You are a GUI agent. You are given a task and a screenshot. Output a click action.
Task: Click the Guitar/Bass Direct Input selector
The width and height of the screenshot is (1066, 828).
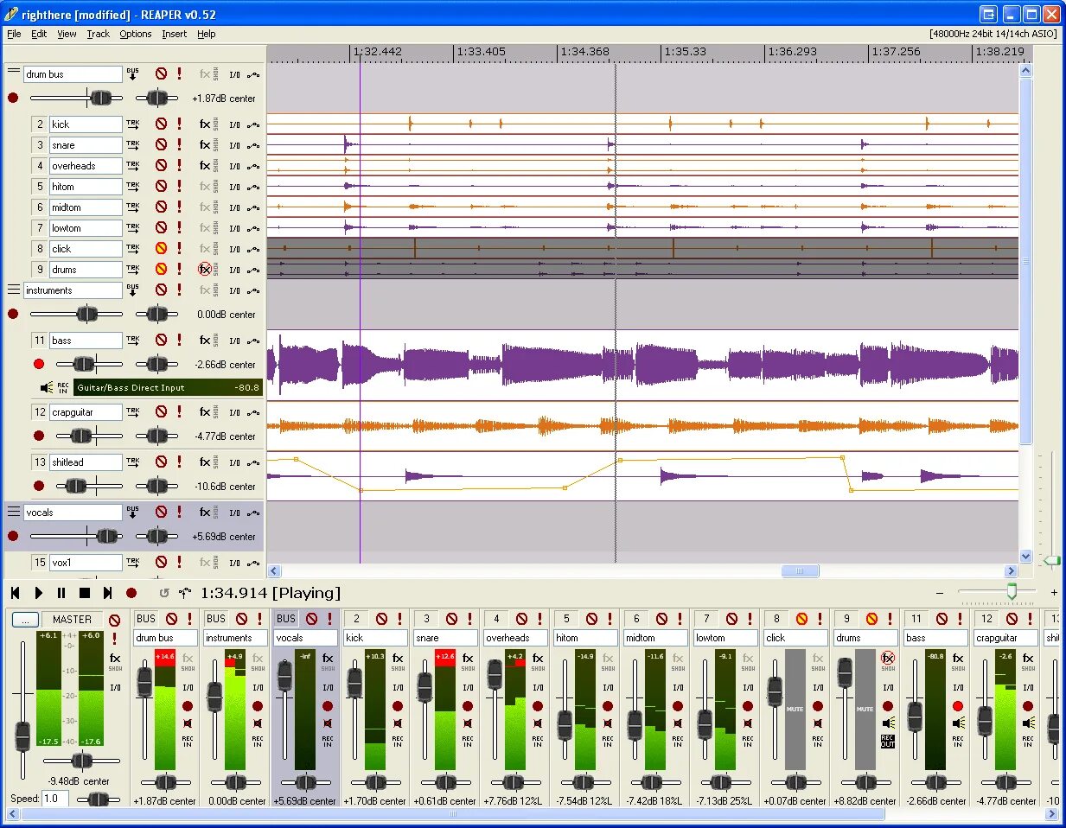[168, 387]
